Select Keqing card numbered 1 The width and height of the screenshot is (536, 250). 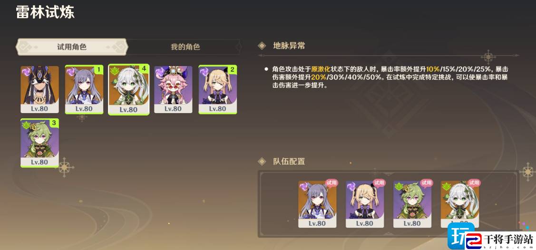click(84, 89)
